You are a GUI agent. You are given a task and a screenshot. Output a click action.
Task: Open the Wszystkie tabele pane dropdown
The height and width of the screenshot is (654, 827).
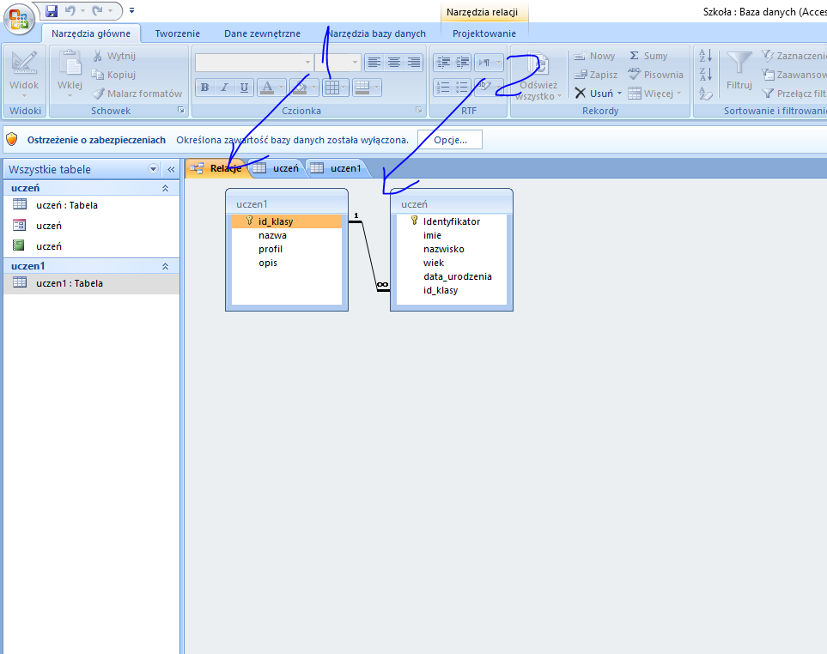[154, 170]
